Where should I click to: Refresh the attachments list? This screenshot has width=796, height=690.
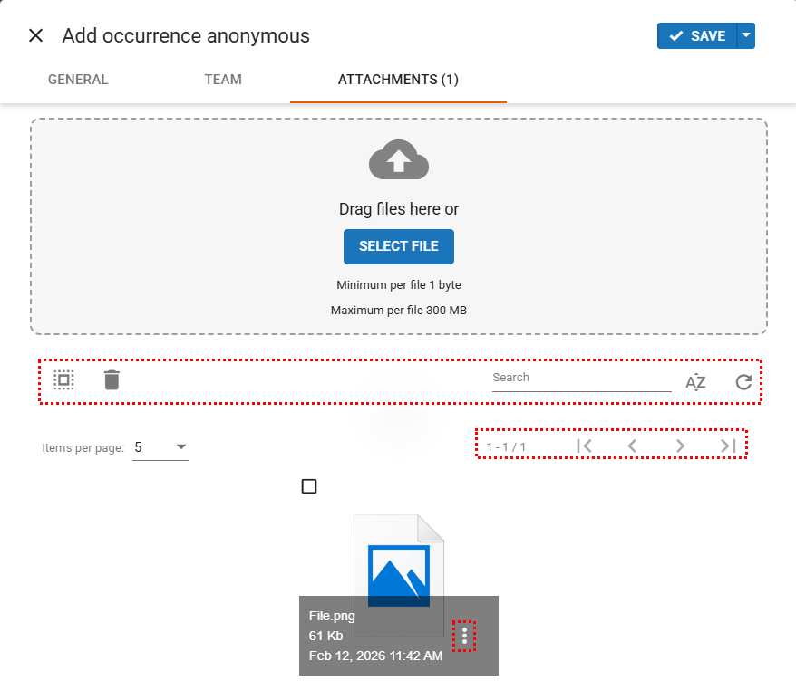[743, 382]
